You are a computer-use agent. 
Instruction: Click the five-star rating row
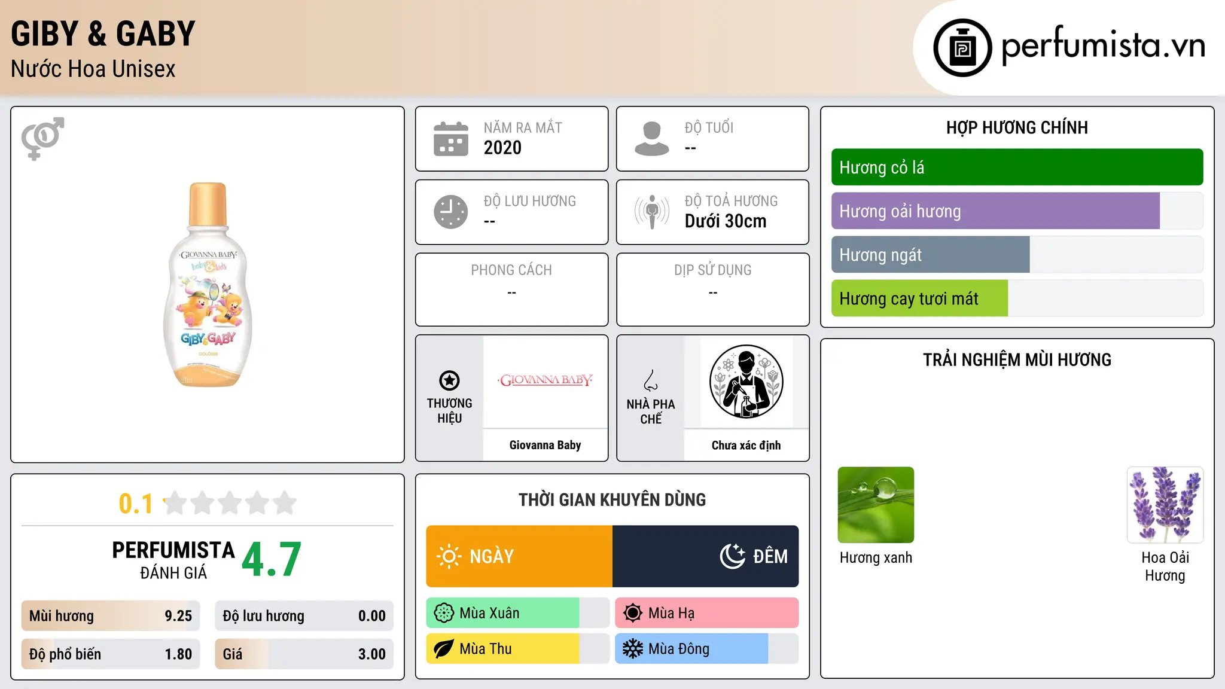(230, 503)
